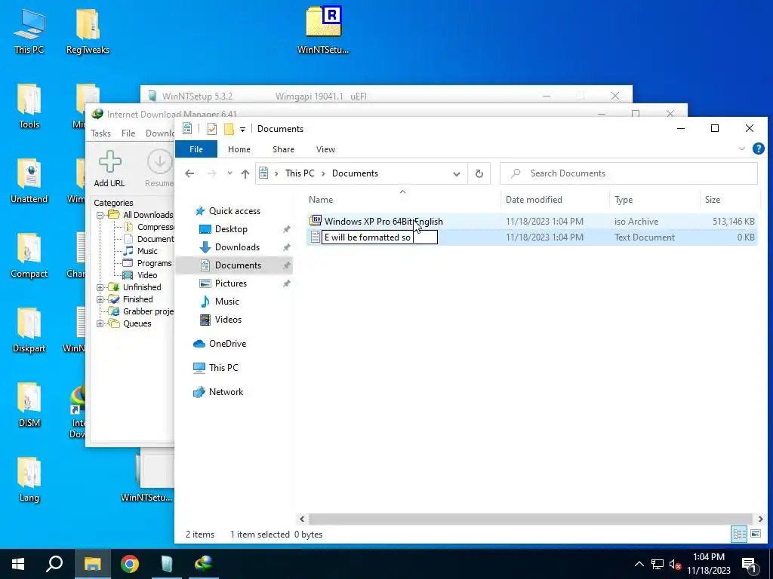Switch to large icons view in status bar

point(755,534)
